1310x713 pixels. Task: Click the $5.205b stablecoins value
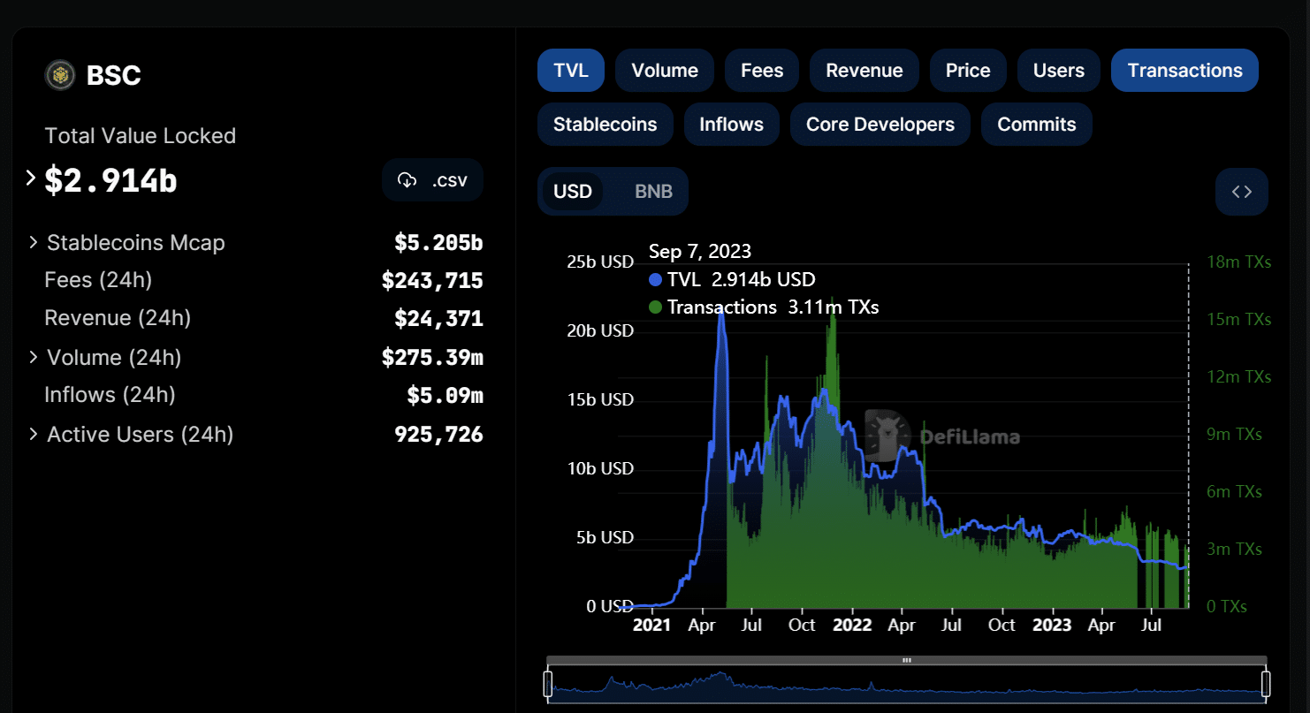tap(438, 243)
